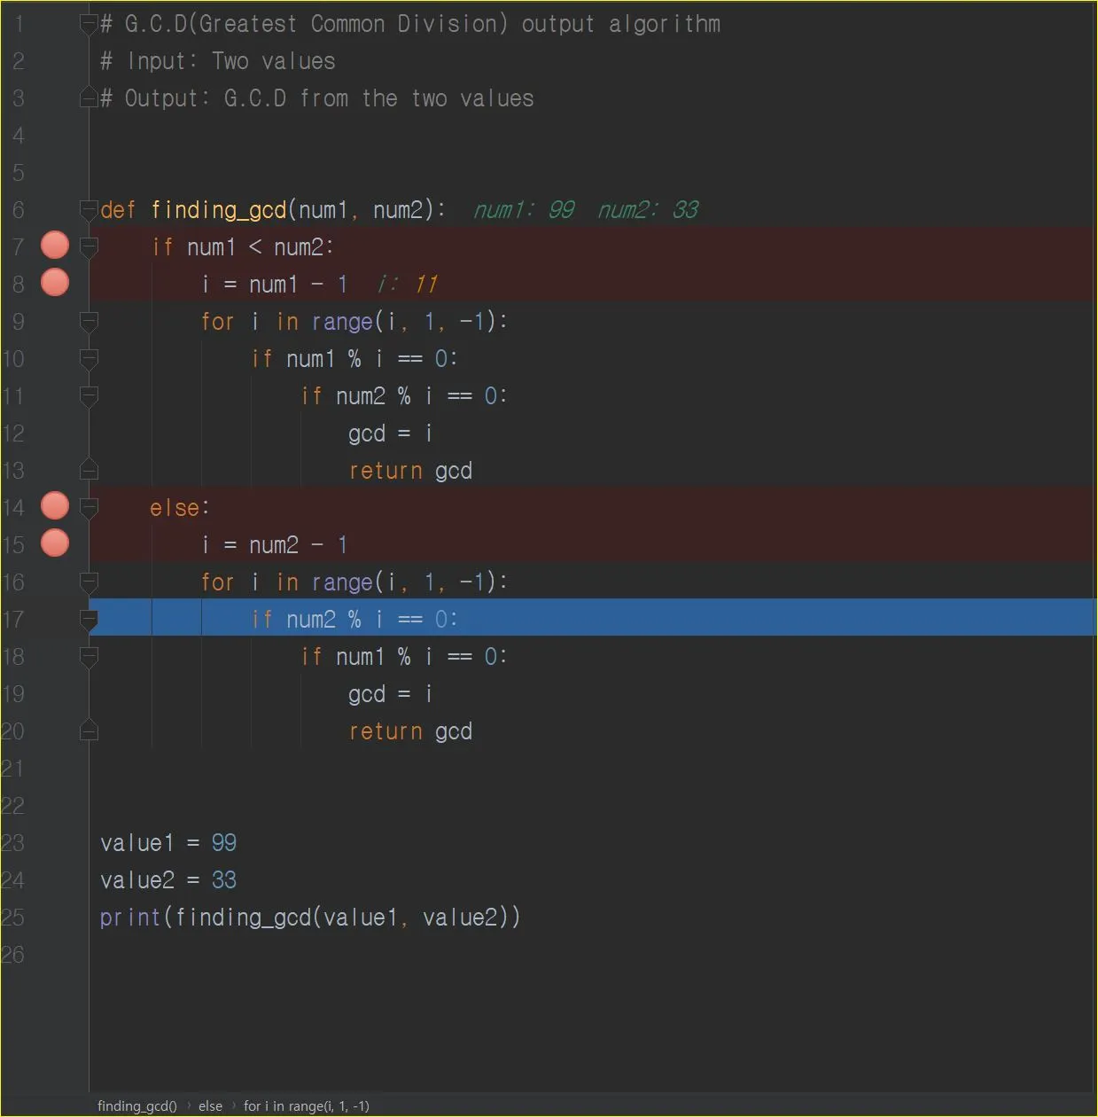This screenshot has height=1117, width=1098.
Task: Click the fold marker beside the else block on line 14
Action: coord(89,507)
